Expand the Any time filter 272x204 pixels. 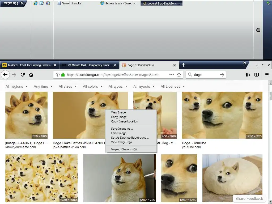point(43,86)
